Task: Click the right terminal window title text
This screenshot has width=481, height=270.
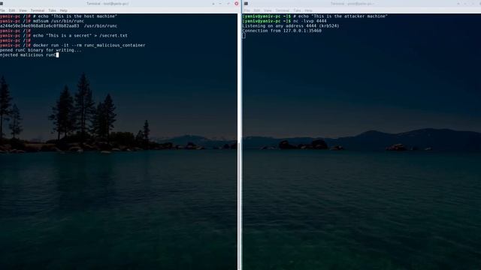Action: click(352, 4)
